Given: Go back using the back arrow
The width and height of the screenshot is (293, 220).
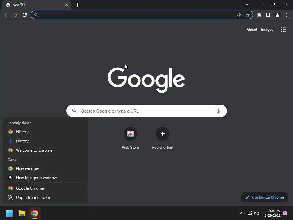Looking at the screenshot, I should 6,15.
